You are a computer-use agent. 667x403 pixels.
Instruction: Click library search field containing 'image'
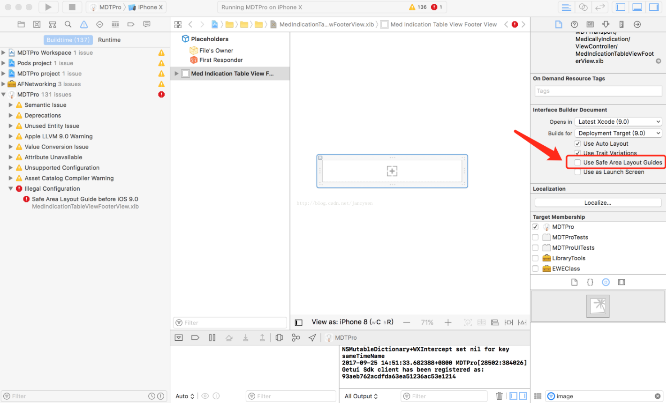pos(604,396)
